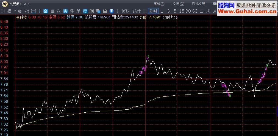Click the 8.10 price axis label

click(4, 56)
